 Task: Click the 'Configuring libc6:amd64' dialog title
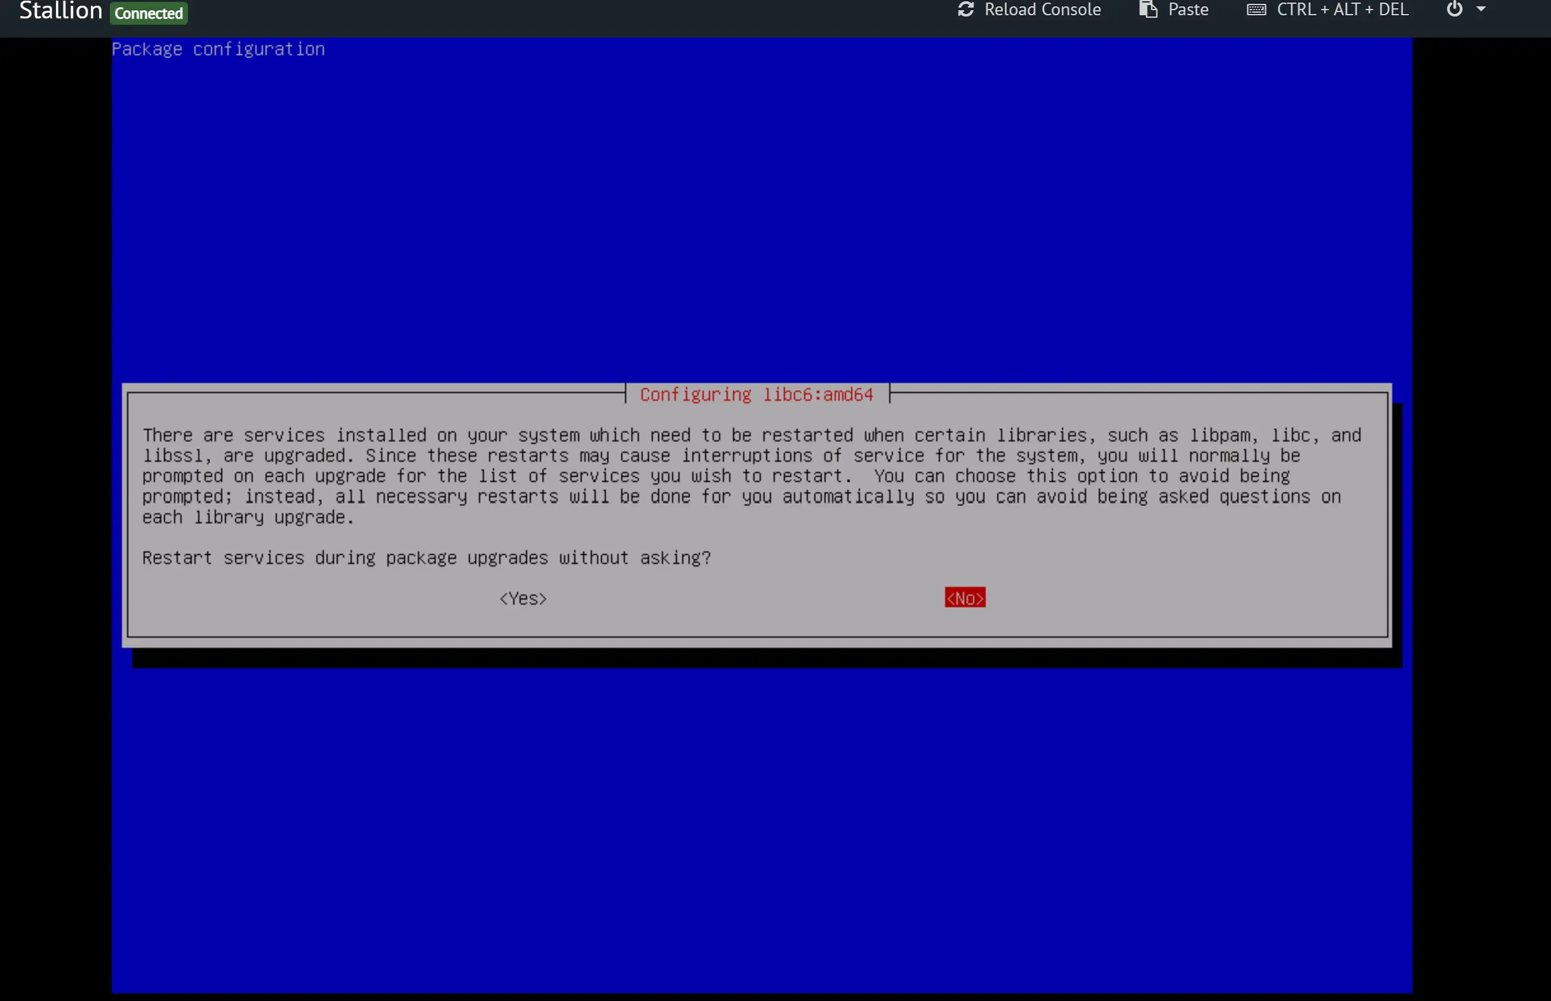756,394
